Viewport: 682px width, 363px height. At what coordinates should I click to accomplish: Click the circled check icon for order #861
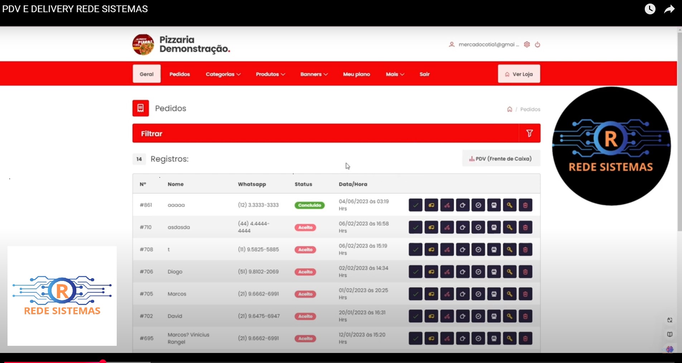[x=478, y=205]
